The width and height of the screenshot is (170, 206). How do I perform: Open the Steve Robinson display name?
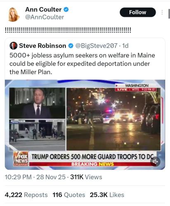coord(42,46)
